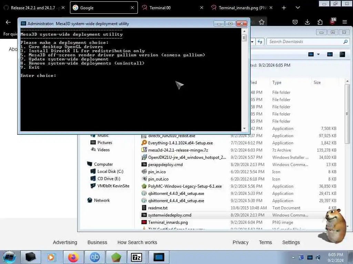Click the command prompt icon in Mesa3D title bar

pos(23,24)
